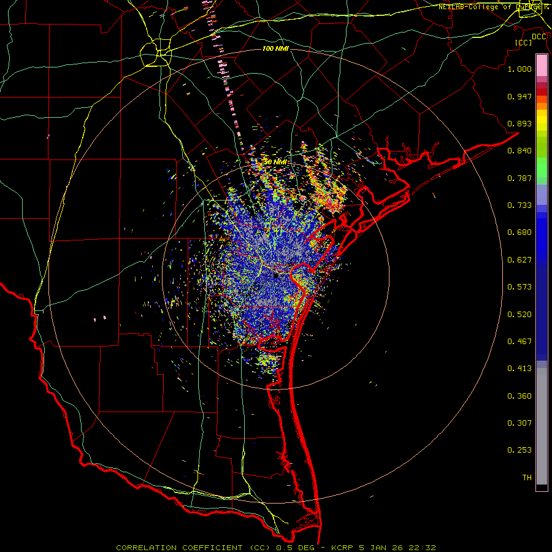552x552 pixels.
Task: Pick the pink swatch atop the color bar
Action: [542, 66]
